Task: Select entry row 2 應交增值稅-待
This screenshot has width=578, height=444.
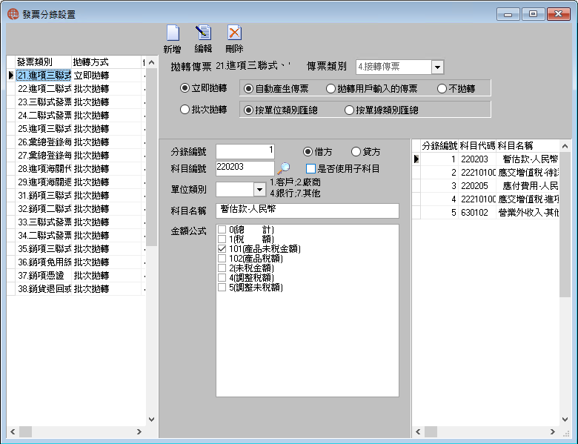Action: click(x=485, y=172)
